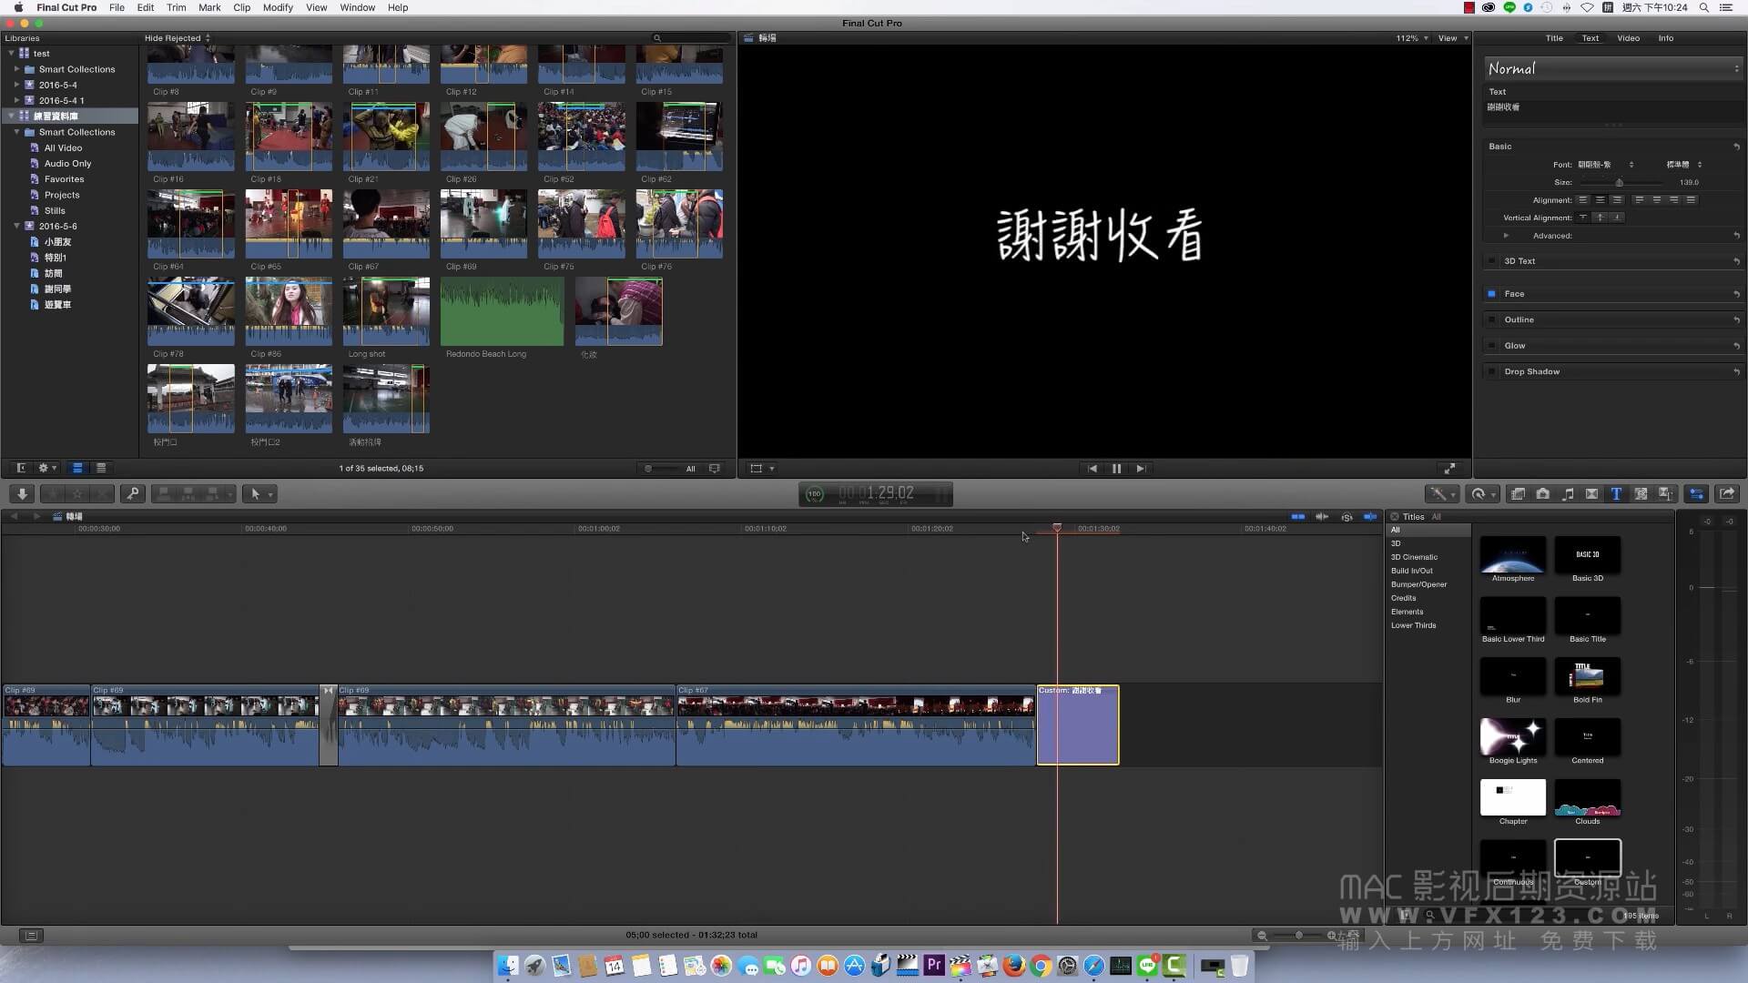This screenshot has width=1748, height=983.
Task: Adjust the timeline zoom slider
Action: [1297, 936]
